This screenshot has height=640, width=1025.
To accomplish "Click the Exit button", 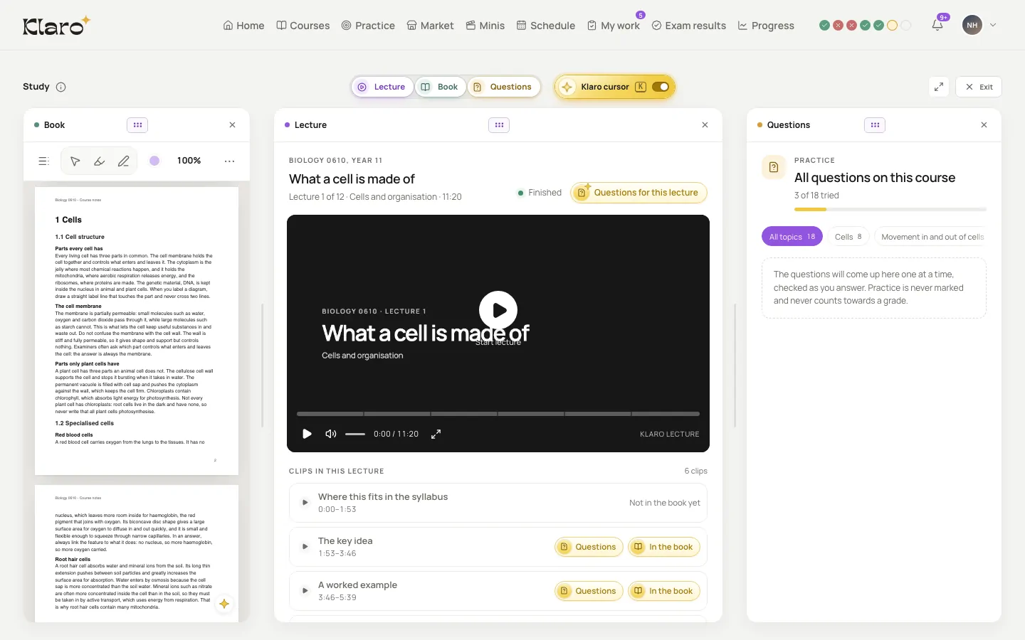I will tap(979, 87).
